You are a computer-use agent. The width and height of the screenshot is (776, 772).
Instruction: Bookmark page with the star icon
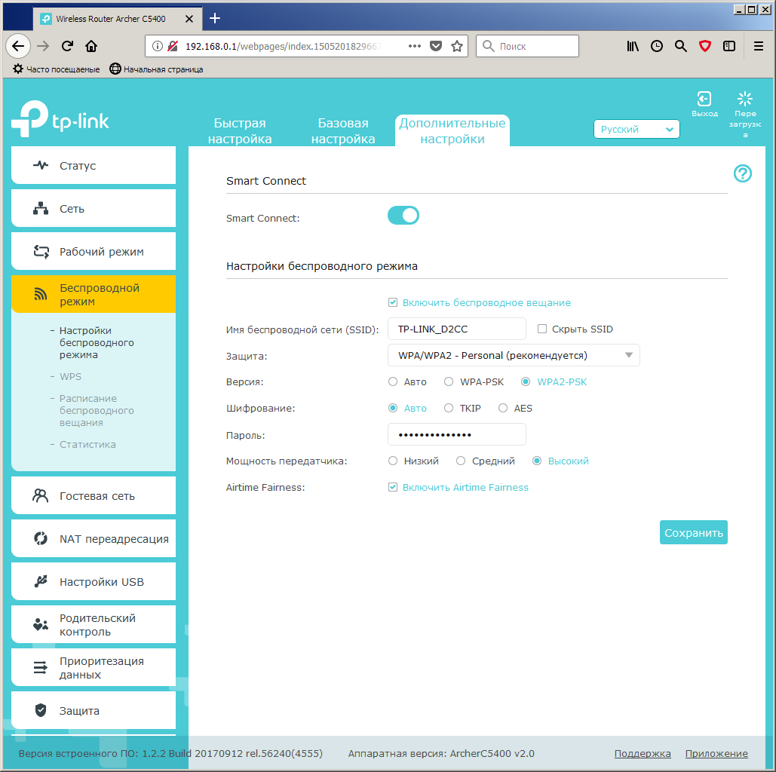(x=456, y=46)
